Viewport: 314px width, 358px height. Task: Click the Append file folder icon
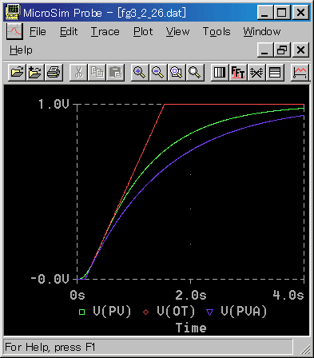[35, 72]
